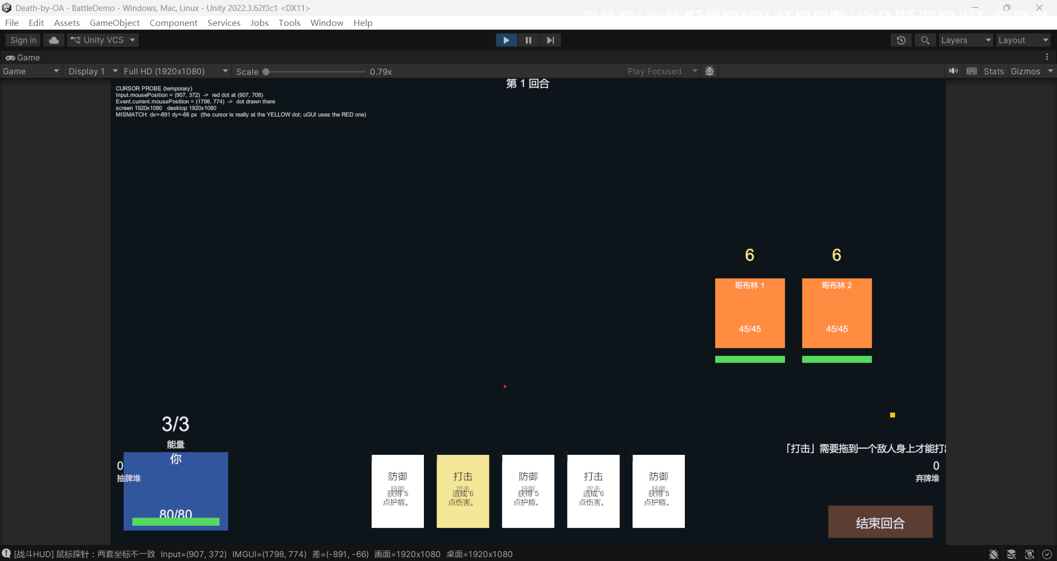
Task: Click the Sign in button
Action: (23, 40)
